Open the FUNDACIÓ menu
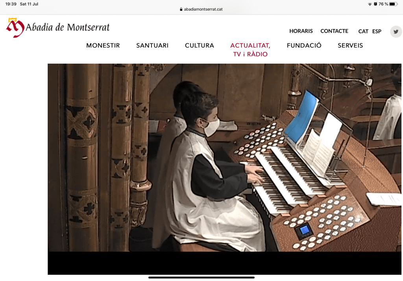 click(x=304, y=46)
